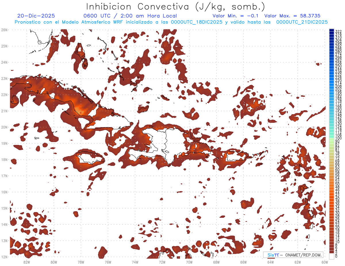The image size is (345, 266).
Task: Click the 'Pronostico con el Modelo Atmosferico WRF' line
Action: coord(171,22)
